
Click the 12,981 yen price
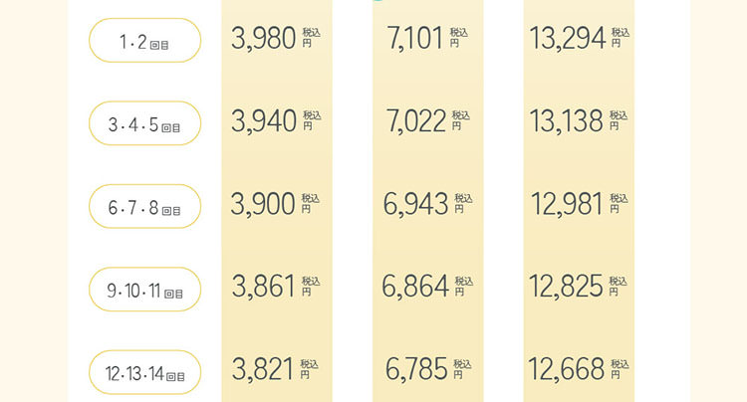(569, 204)
